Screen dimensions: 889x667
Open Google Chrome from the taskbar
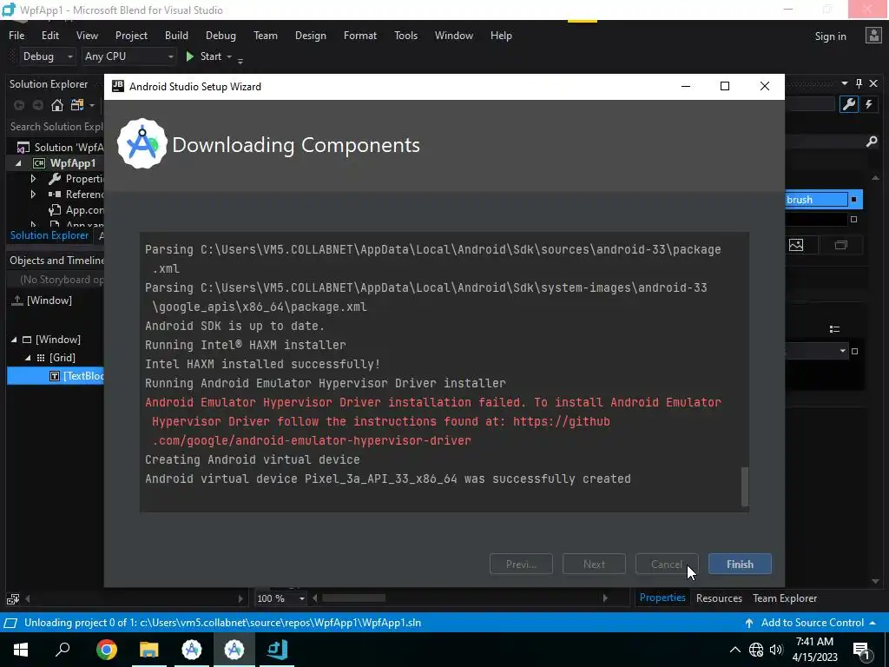[x=107, y=650]
